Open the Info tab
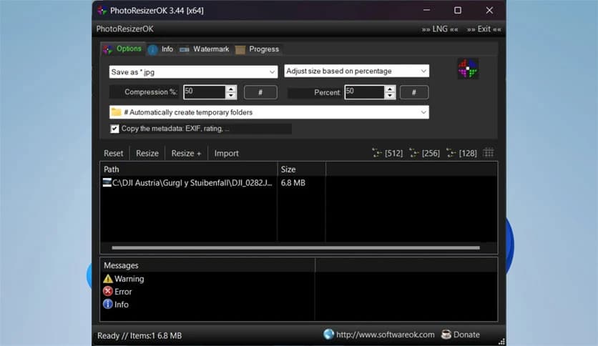Image resolution: width=598 pixels, height=346 pixels. click(x=161, y=49)
